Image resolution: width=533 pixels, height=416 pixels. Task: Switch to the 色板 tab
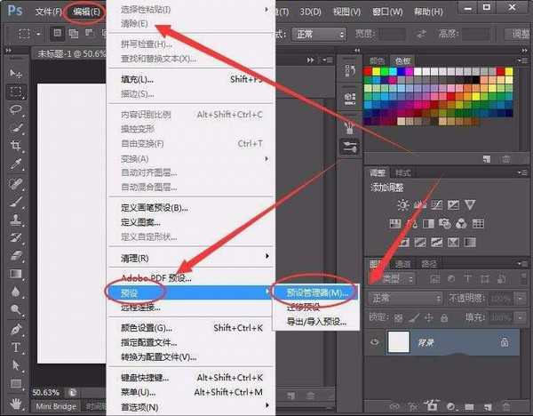403,60
